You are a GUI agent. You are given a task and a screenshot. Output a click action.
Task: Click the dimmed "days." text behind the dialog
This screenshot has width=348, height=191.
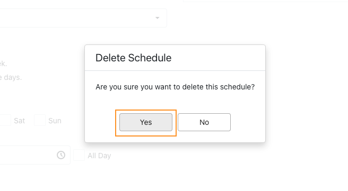(x=11, y=78)
